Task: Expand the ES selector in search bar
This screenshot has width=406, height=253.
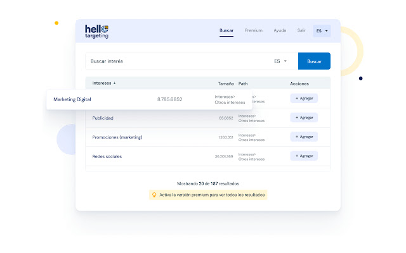Action: point(280,61)
